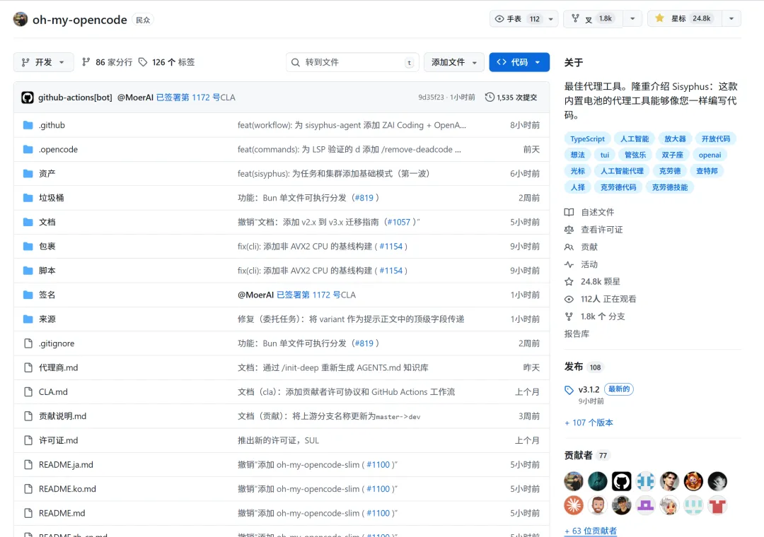
Task: Open the 1,535 次提交 commits history
Action: (x=511, y=98)
